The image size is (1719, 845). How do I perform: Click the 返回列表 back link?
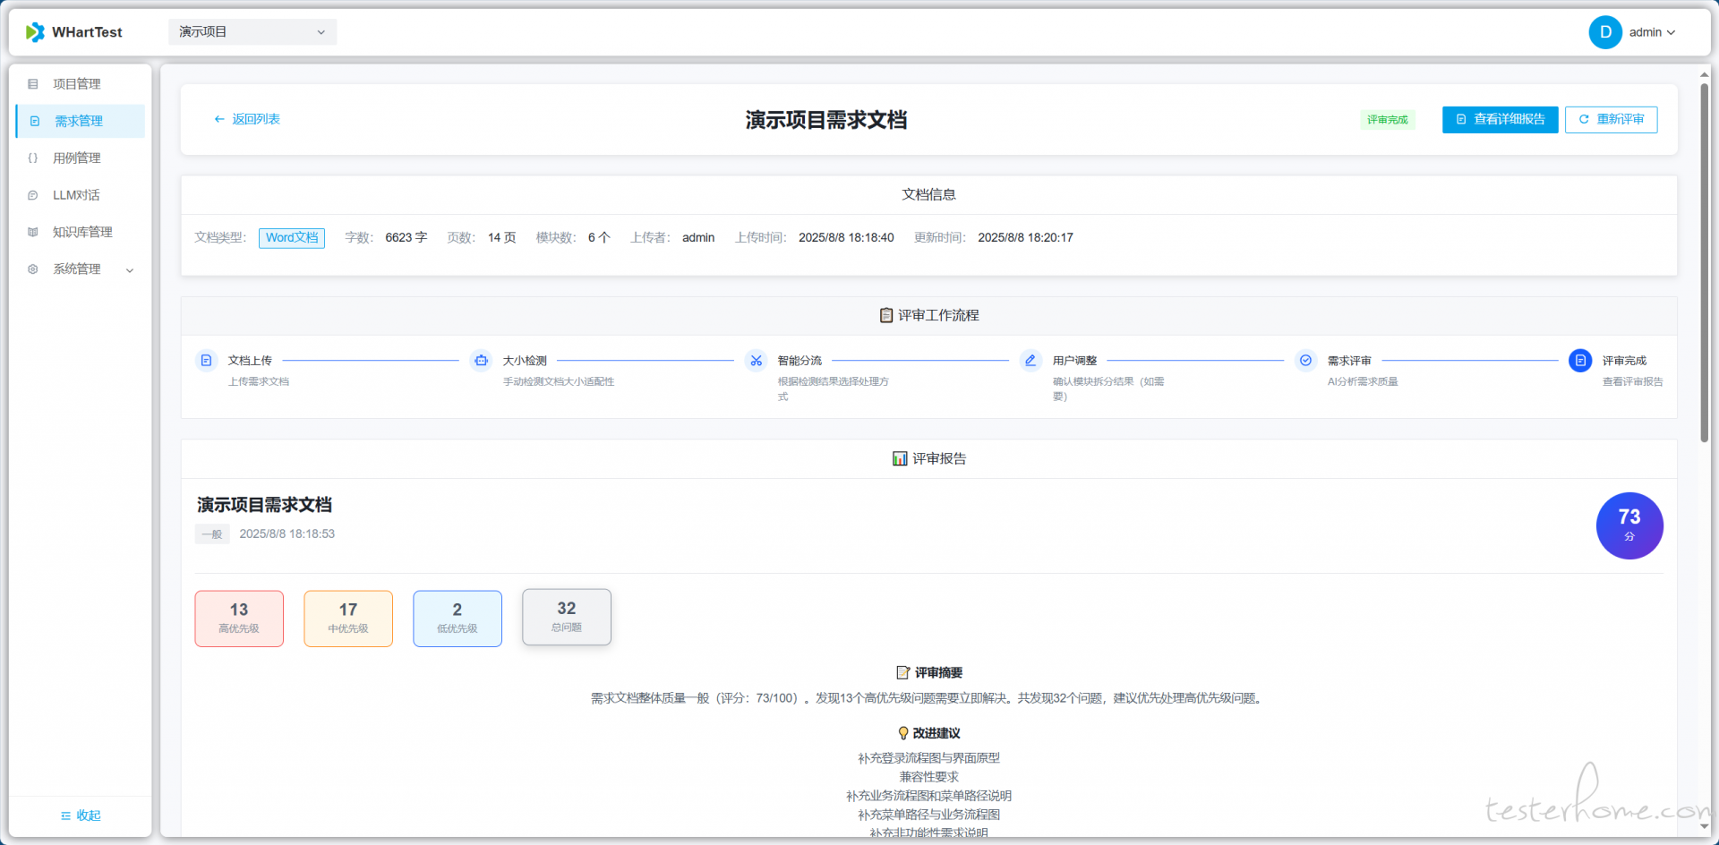[x=247, y=120]
